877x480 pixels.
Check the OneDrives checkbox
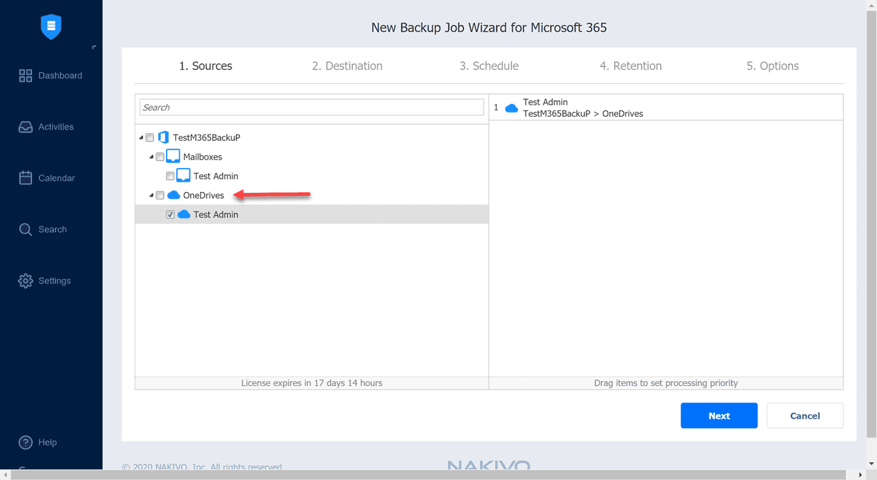tap(160, 194)
